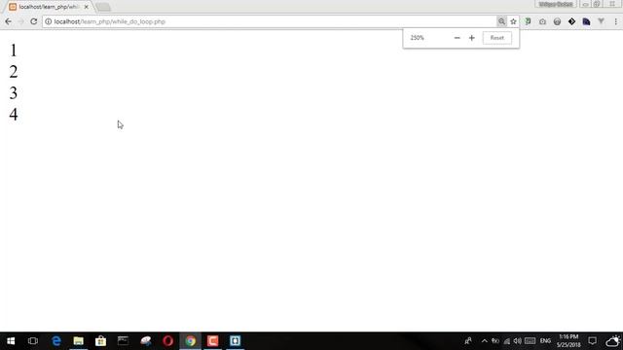Decrease zoom with the minus button
Viewport: 623px width, 350px height.
pos(457,38)
